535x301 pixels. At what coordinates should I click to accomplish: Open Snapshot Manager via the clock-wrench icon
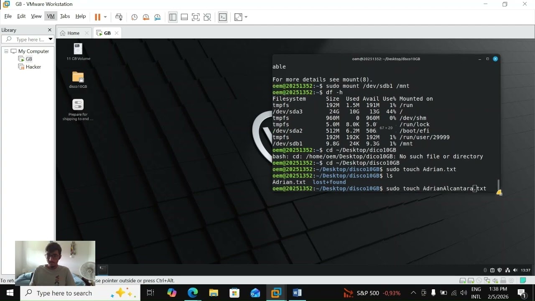pyautogui.click(x=158, y=17)
